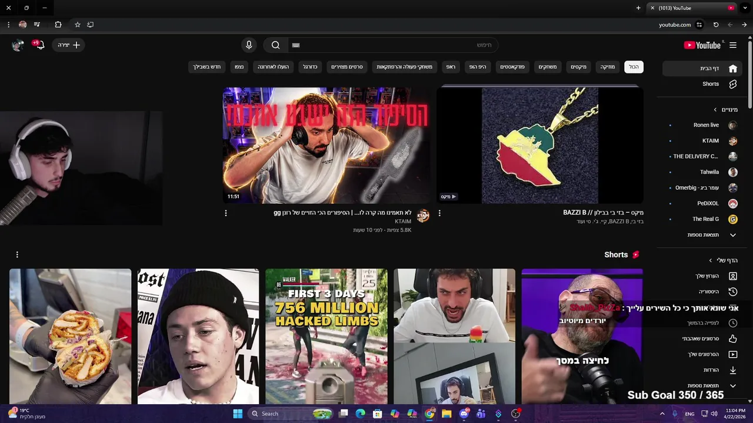The width and height of the screenshot is (753, 423).
Task: Click the browser forward arrow
Action: [x=730, y=25]
